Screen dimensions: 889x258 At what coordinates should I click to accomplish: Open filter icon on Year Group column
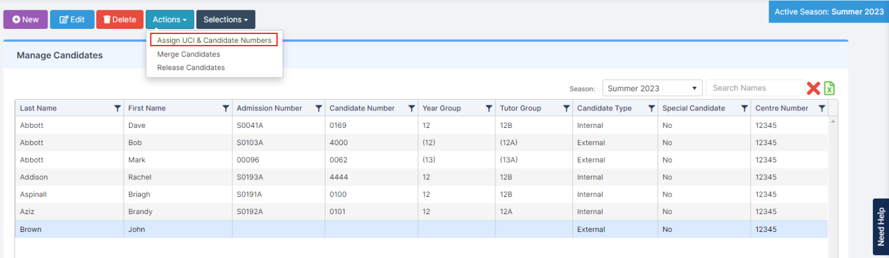489,108
